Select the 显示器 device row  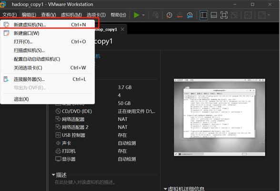[x=105, y=159]
